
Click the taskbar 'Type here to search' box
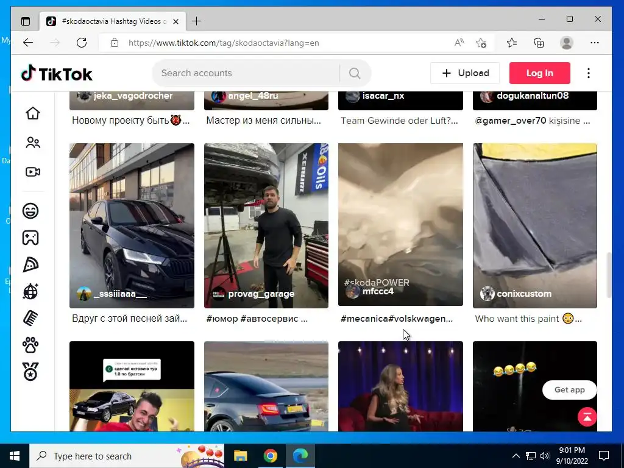point(127,456)
